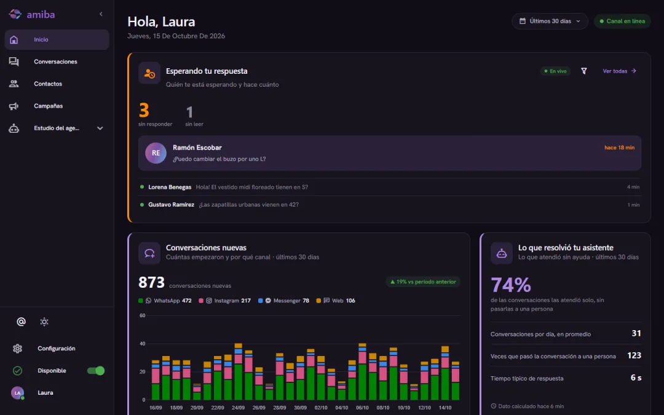Open the filter funnel icon

(584, 71)
